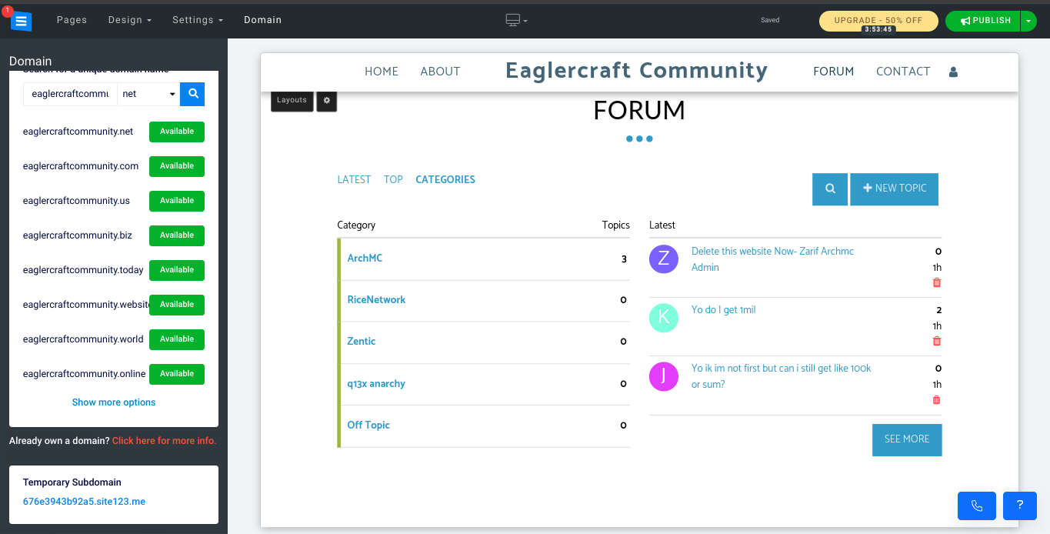The image size is (1050, 534).
Task: Click the SEE MORE button
Action: (907, 439)
